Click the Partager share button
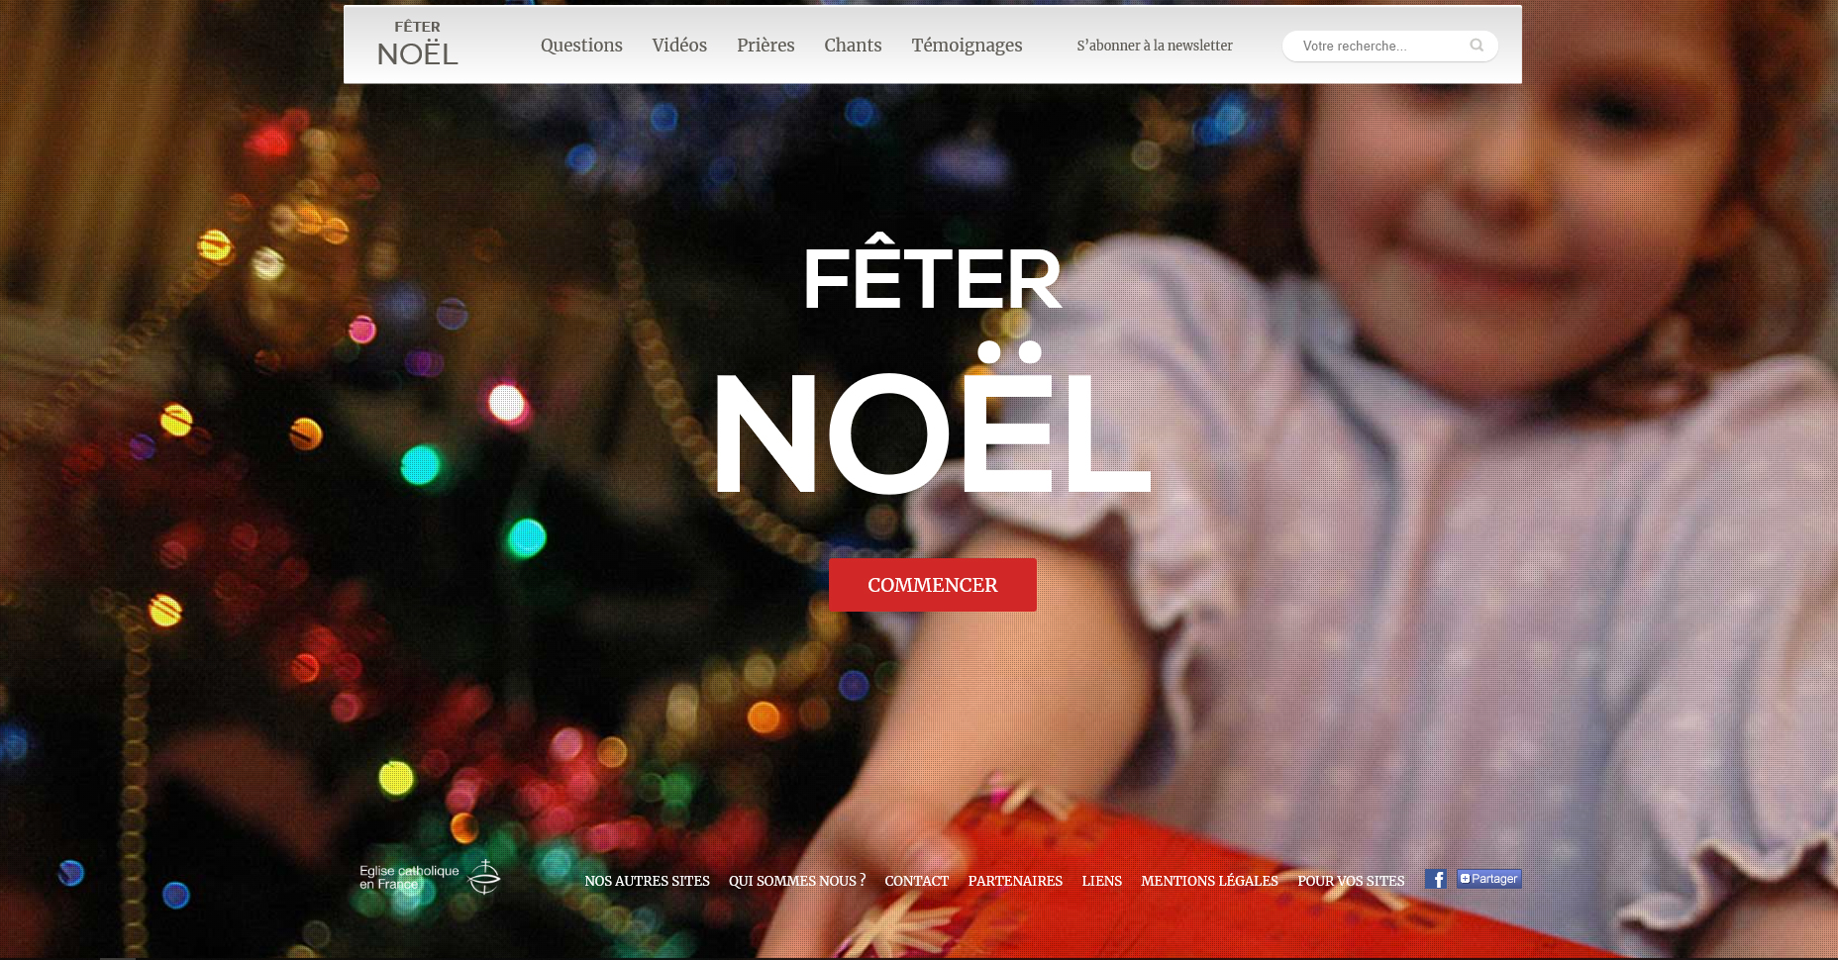Screen dimensions: 1838x960 1489,879
